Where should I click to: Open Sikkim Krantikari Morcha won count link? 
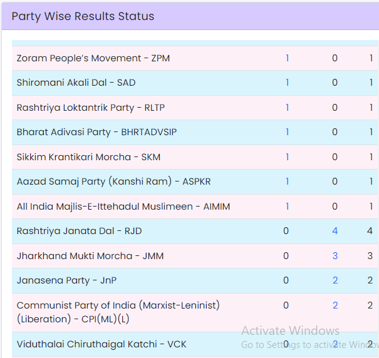[x=288, y=157]
